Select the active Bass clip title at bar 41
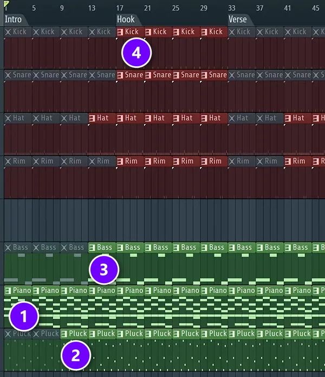This screenshot has height=377, width=325. pyautogui.click(x=300, y=247)
